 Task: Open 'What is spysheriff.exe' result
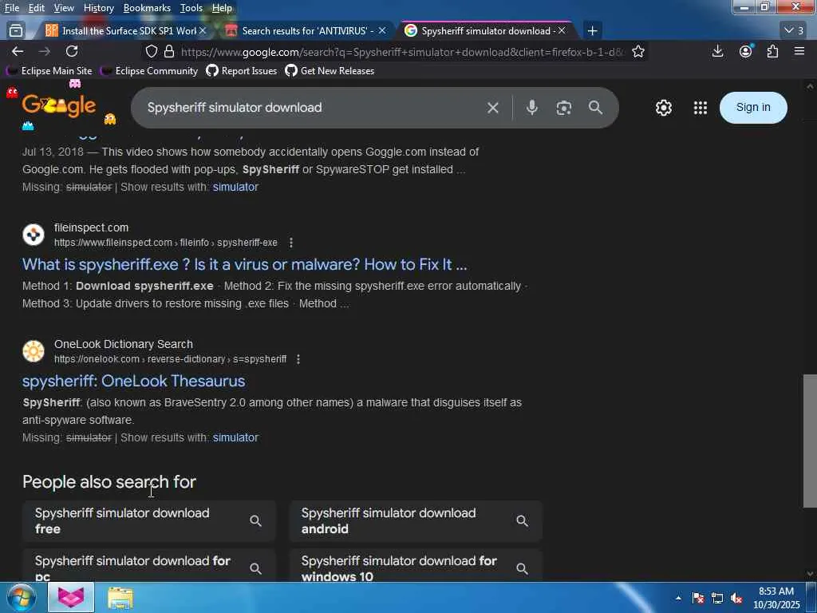coord(244,264)
